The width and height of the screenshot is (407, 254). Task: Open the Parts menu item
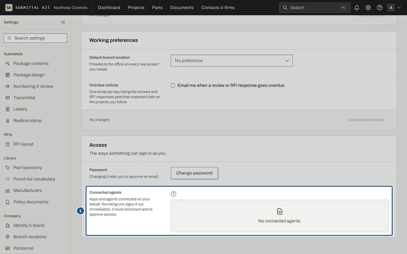point(157,8)
